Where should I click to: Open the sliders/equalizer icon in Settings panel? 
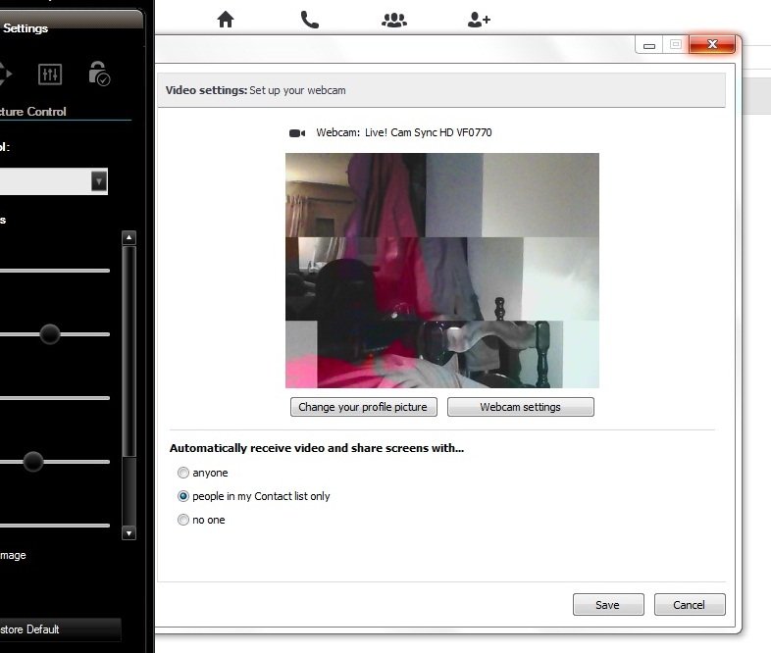tap(50, 75)
